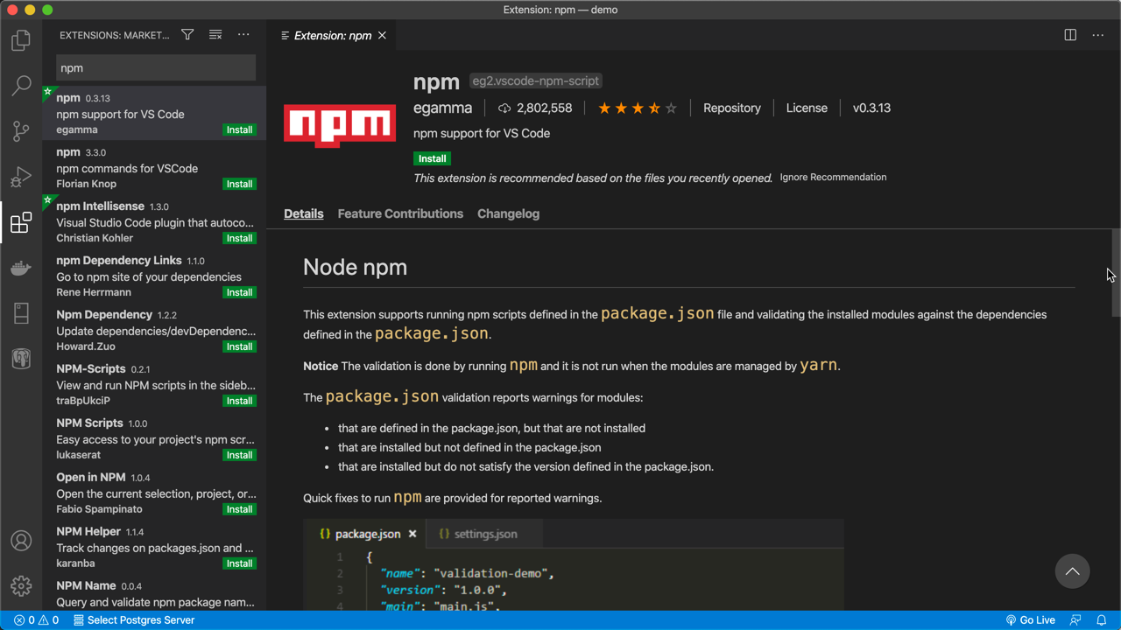Open the notebook-like activity bar icon

click(21, 313)
